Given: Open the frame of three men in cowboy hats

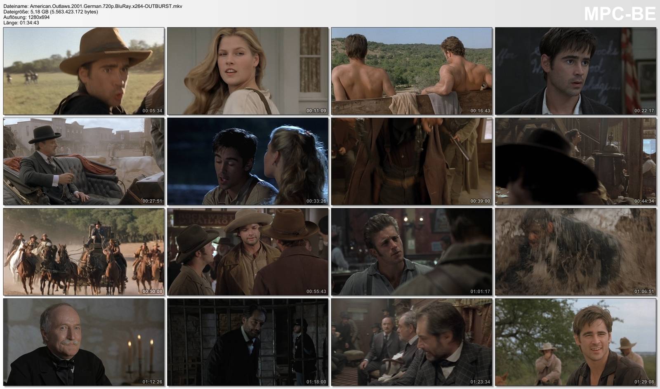Looking at the screenshot, I should 247,252.
